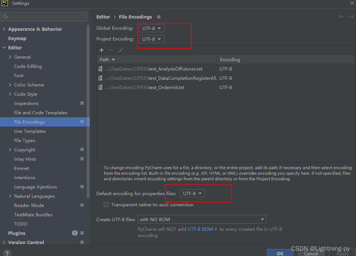The image size is (356, 256).
Task: Click the file icon beside test_OrderInit.txt
Action: pyautogui.click(x=100, y=87)
